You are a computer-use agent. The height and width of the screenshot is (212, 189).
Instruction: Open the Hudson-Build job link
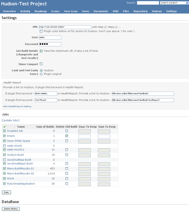(x=15, y=155)
